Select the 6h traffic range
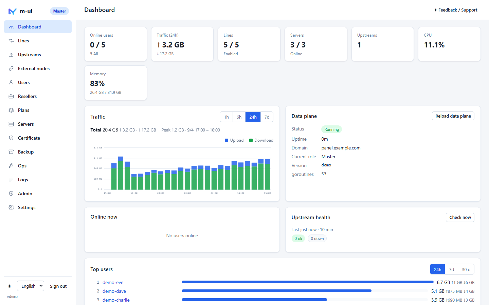Viewport: 489px width, 305px height. click(x=239, y=117)
